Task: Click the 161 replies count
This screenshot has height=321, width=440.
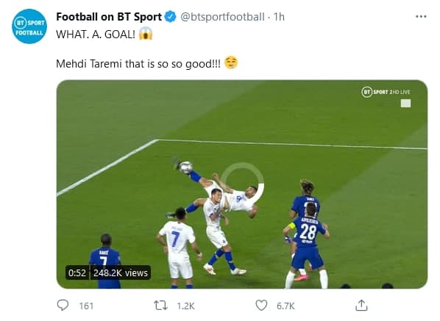Action: coord(86,306)
